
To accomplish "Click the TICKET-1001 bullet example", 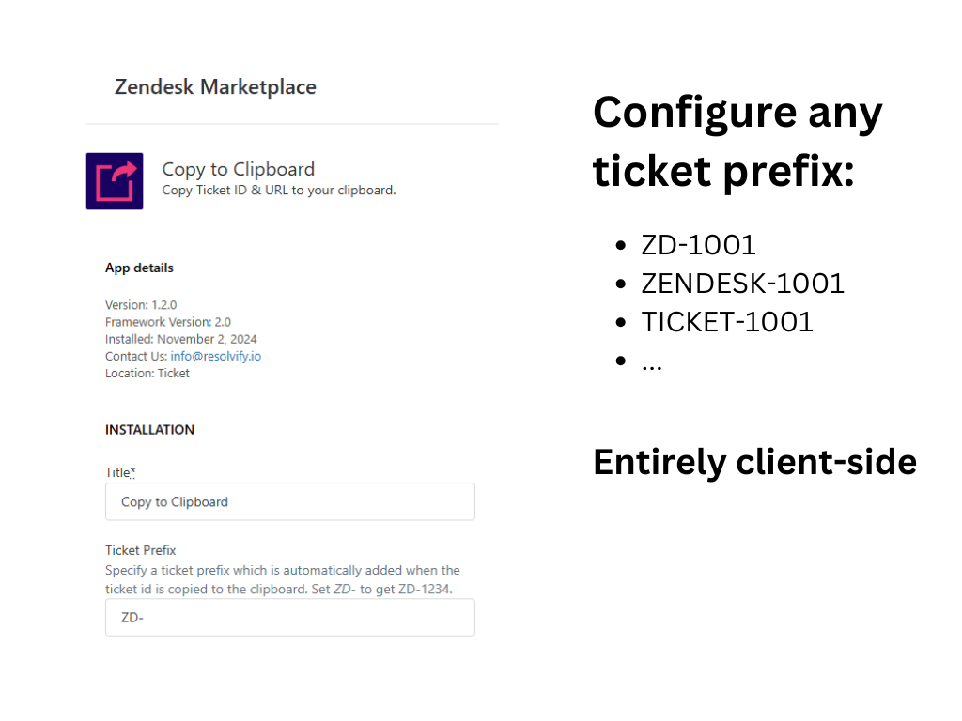I will tap(727, 321).
